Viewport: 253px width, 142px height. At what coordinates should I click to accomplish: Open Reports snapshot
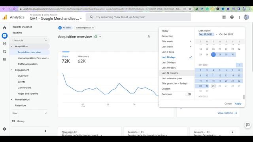pyautogui.click(x=22, y=27)
